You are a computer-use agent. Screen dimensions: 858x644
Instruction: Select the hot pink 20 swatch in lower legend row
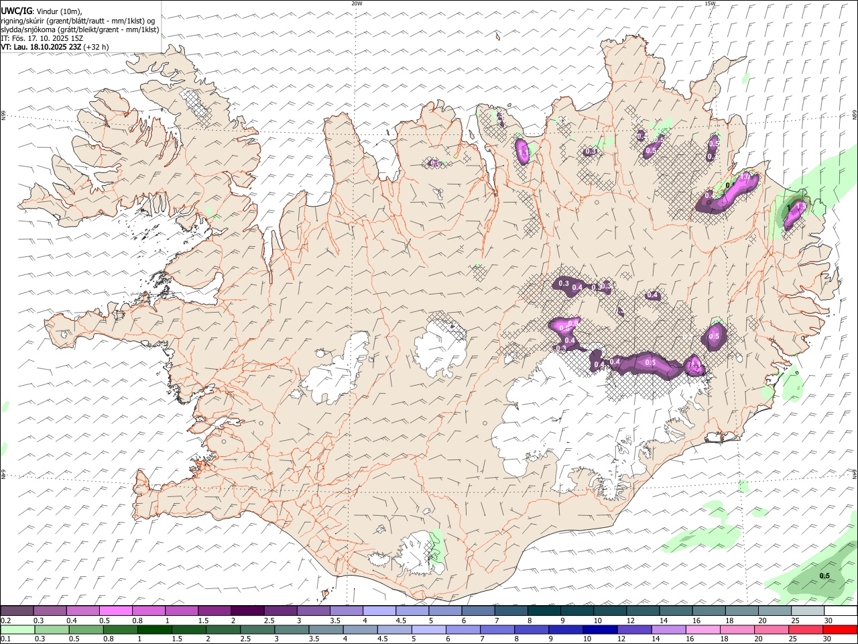(771, 630)
